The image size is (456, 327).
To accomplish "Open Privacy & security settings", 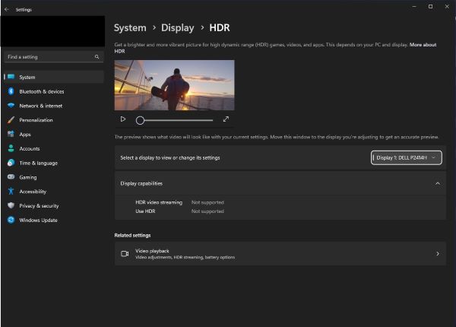I will coord(39,206).
